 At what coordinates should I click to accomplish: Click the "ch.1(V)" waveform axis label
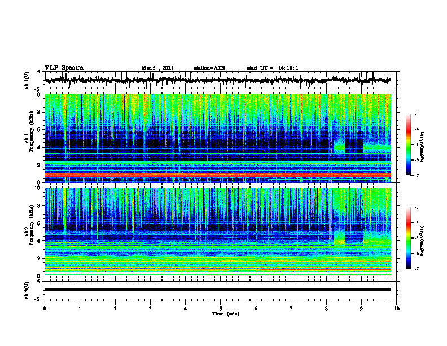(x=27, y=80)
